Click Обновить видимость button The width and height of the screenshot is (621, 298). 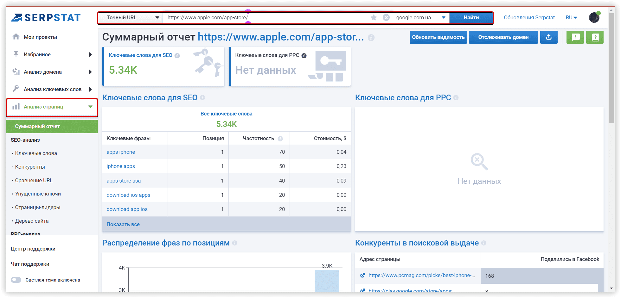tap(438, 37)
